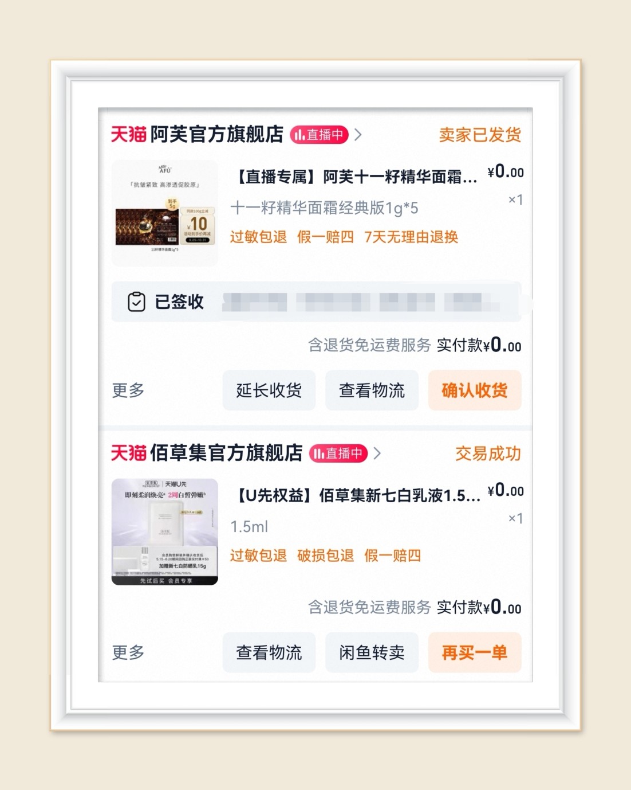Click 查看物流 for the 佰草集 order
Image resolution: width=631 pixels, height=790 pixels.
[269, 652]
